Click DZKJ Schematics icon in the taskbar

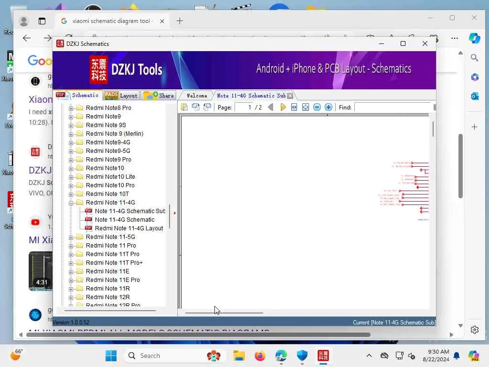tap(323, 356)
